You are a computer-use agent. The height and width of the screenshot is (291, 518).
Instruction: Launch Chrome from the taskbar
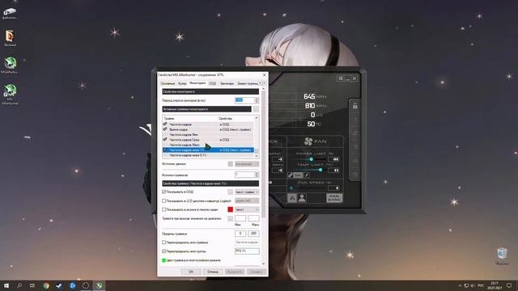[x=46, y=285]
